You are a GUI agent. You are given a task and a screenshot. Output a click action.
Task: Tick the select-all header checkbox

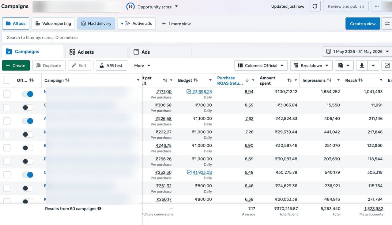[7, 80]
